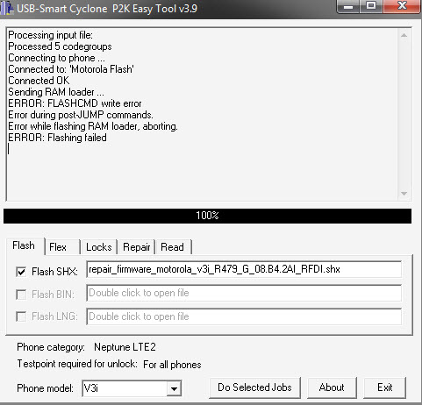Click the log scrollbar down arrow

[404, 194]
